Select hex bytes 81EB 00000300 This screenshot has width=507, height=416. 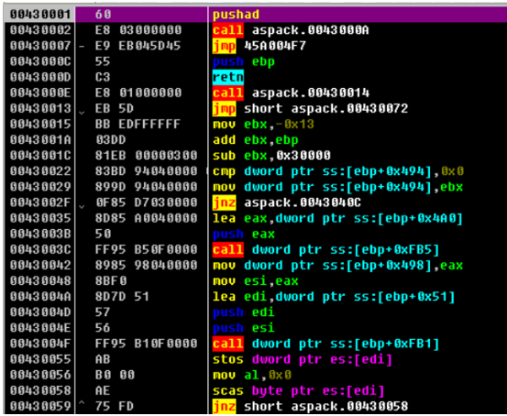tap(146, 156)
